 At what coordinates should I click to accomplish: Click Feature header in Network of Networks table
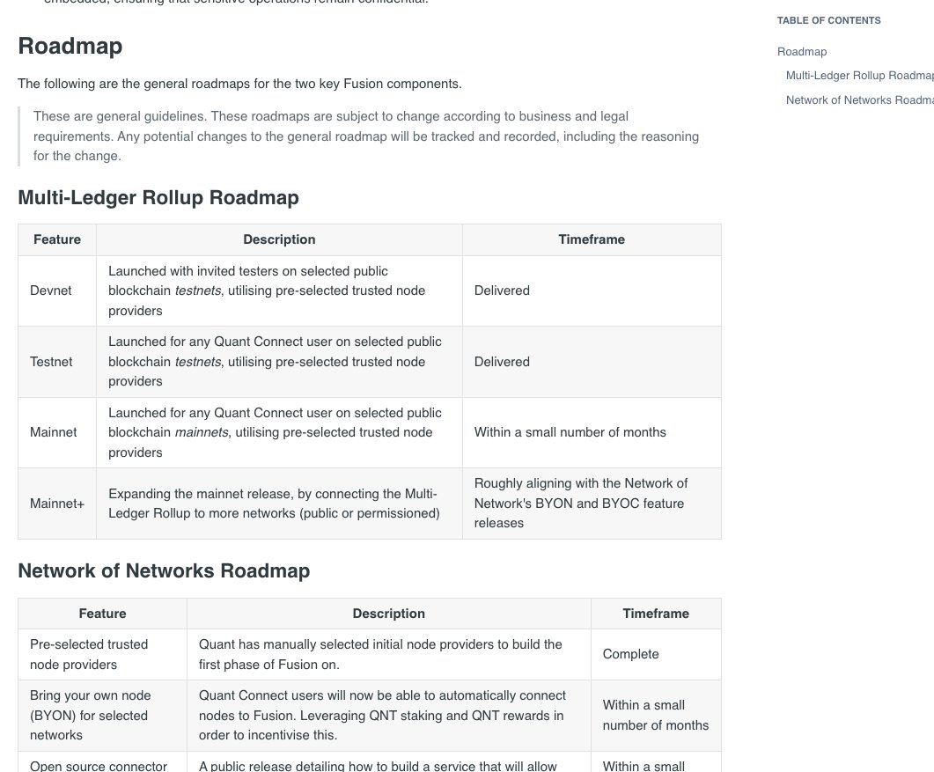pos(102,614)
